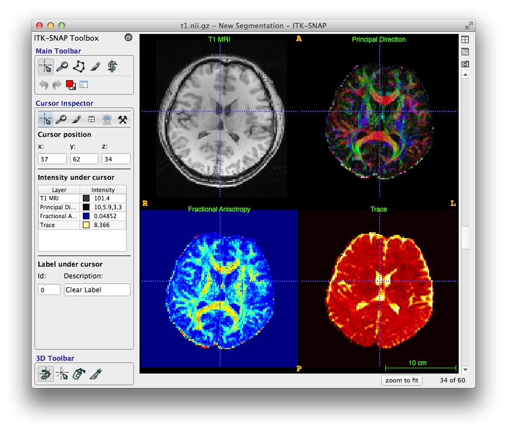507x432 pixels.
Task: Click the 34 of 60 slice indicator
Action: click(x=452, y=380)
